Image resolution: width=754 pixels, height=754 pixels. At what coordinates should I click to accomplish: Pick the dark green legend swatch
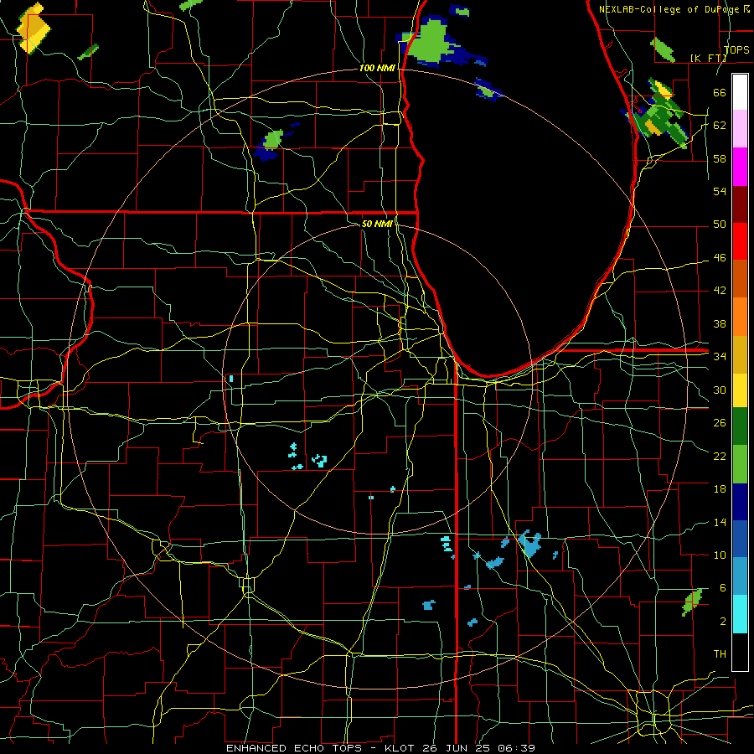tap(740, 426)
